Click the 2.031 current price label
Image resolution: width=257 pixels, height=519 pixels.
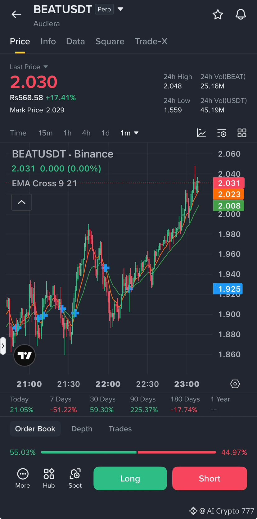coord(229,183)
